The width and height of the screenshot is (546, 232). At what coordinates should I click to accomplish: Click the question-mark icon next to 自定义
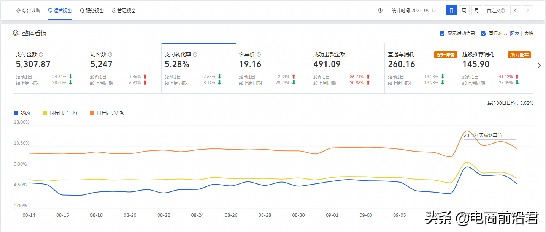click(x=503, y=10)
